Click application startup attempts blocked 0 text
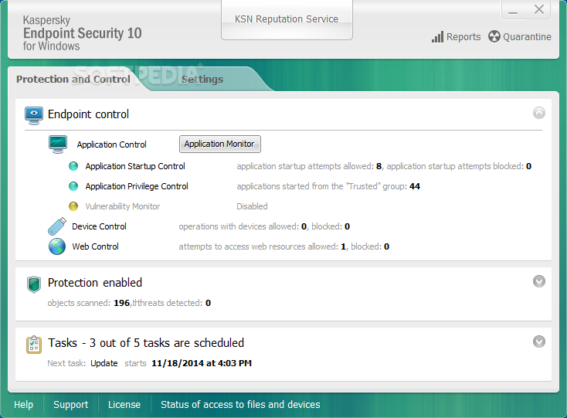Screen dimensions: 567x418 [459, 166]
